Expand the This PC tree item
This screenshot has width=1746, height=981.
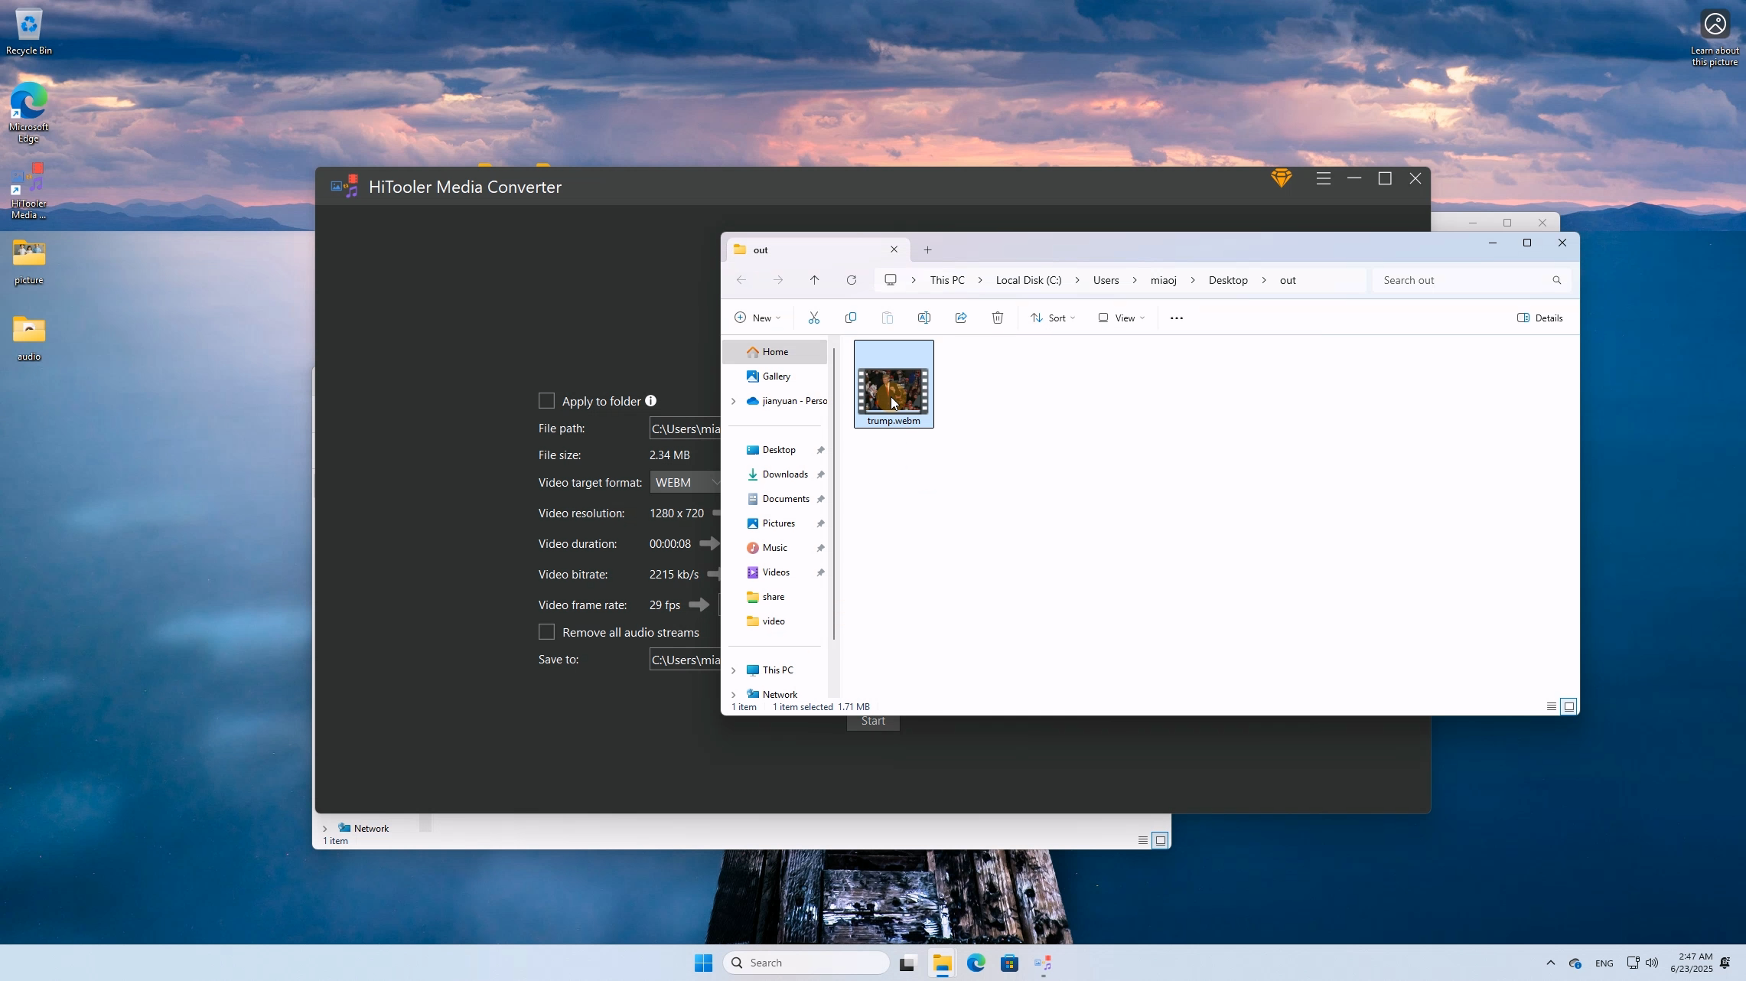[x=733, y=670]
